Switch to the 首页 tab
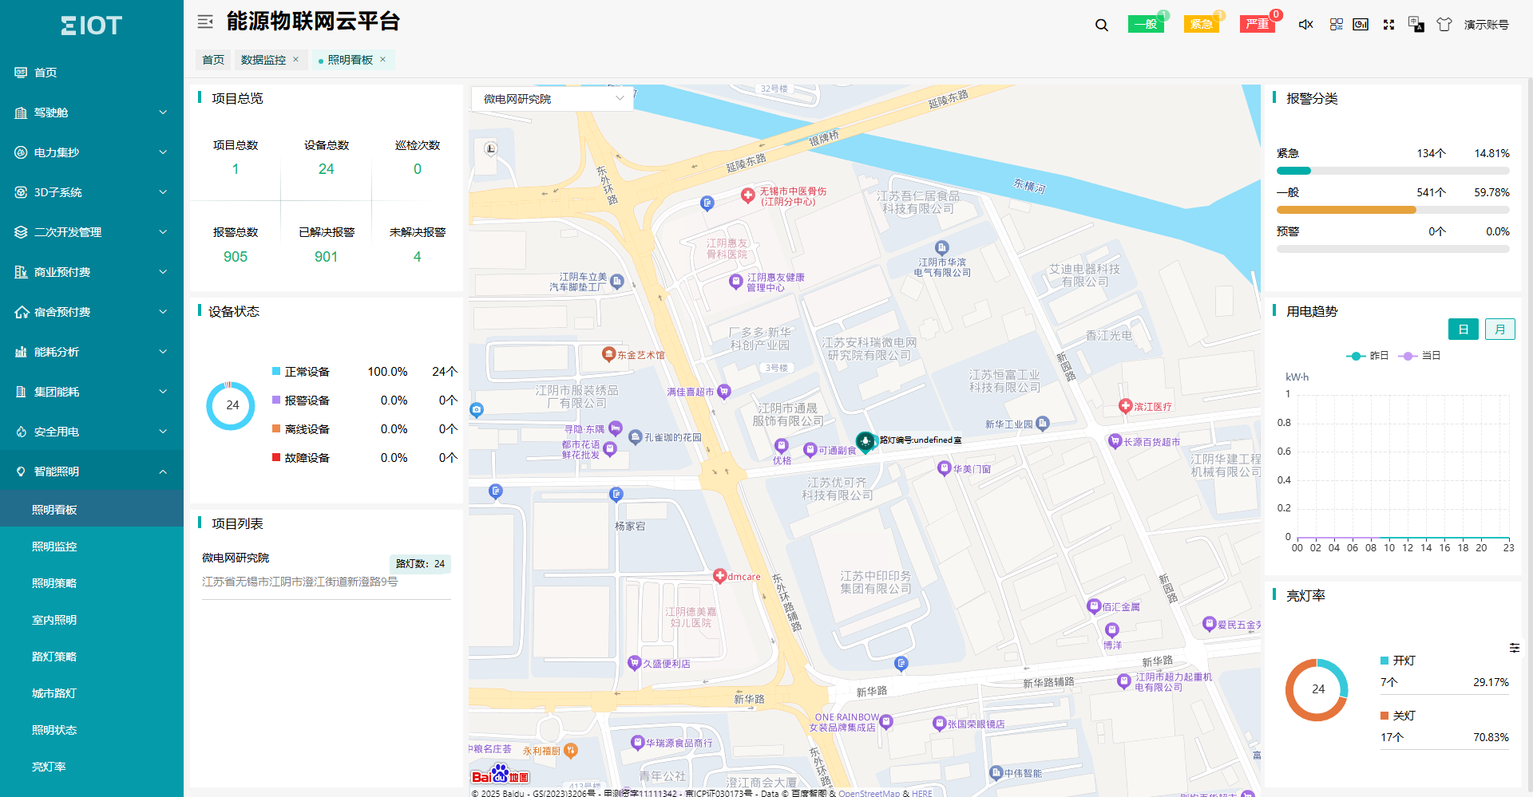Image resolution: width=1533 pixels, height=797 pixels. tap(213, 60)
